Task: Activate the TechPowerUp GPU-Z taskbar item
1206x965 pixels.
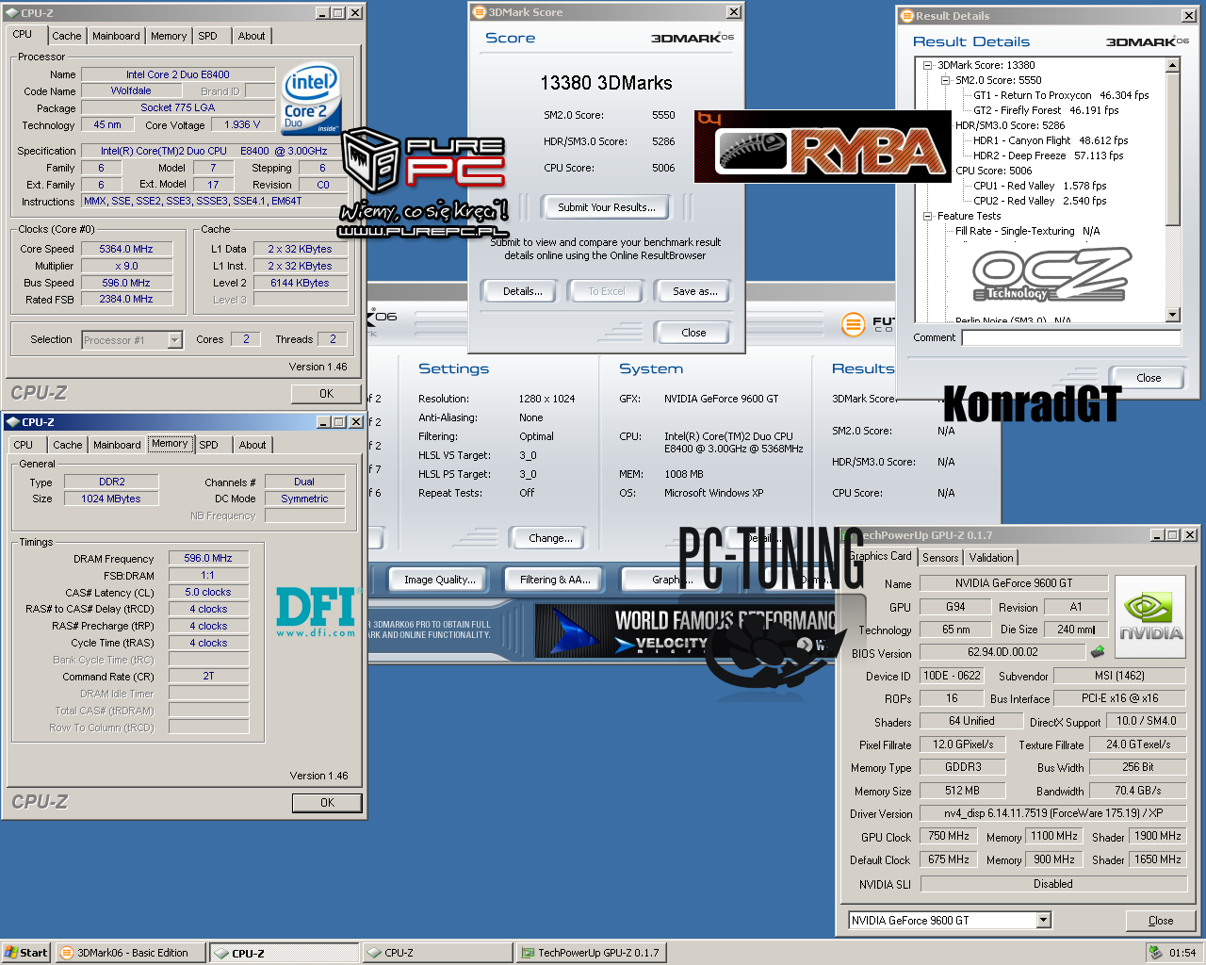Action: pos(591,953)
